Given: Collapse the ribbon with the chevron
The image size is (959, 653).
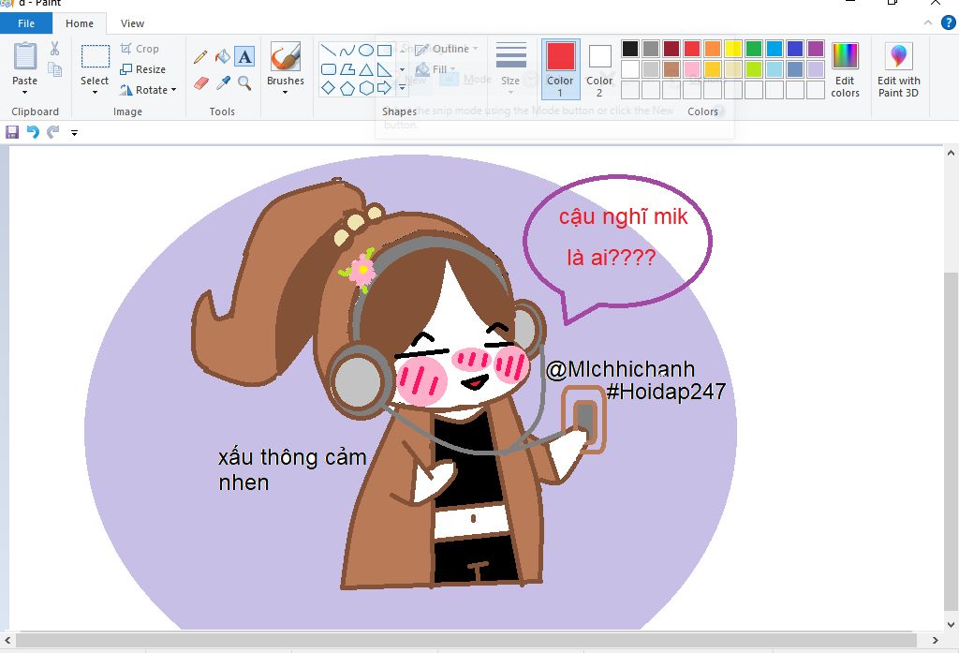Looking at the screenshot, I should click(928, 23).
